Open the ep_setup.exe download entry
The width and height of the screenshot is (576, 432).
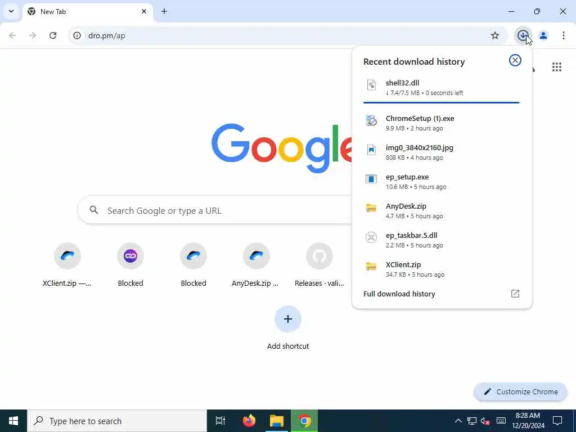(x=442, y=182)
